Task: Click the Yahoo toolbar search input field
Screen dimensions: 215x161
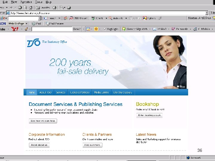Action: point(52,29)
